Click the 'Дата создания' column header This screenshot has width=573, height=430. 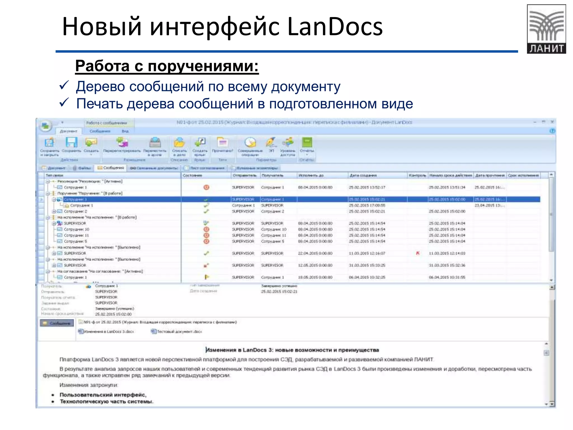377,175
